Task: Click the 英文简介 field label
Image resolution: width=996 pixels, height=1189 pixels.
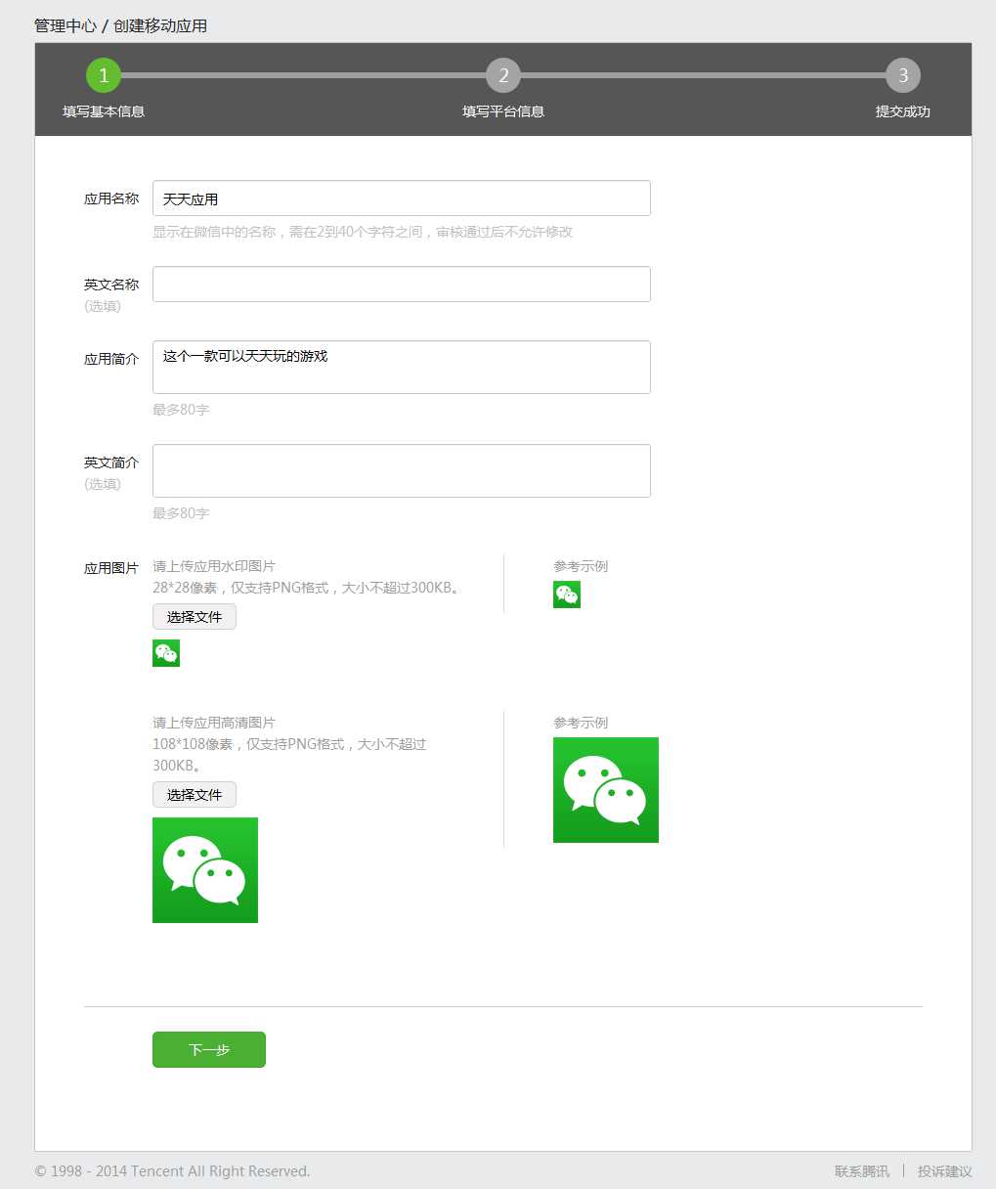Action: click(111, 462)
